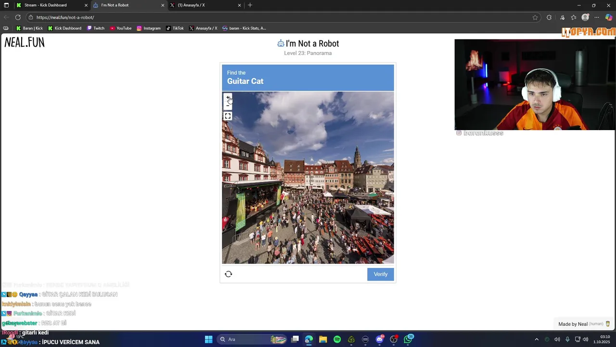The height and width of the screenshot is (347, 616).
Task: Open browser extensions menu
Action: pyautogui.click(x=549, y=17)
